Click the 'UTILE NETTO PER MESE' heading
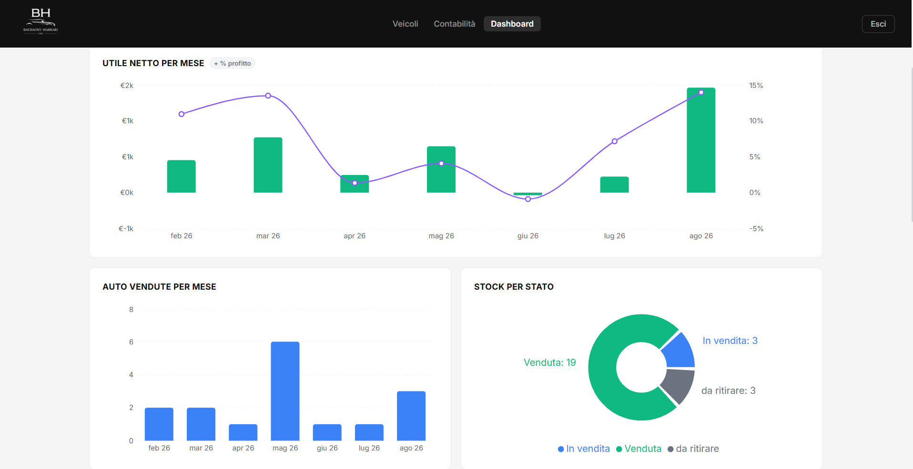The image size is (913, 469). click(153, 63)
